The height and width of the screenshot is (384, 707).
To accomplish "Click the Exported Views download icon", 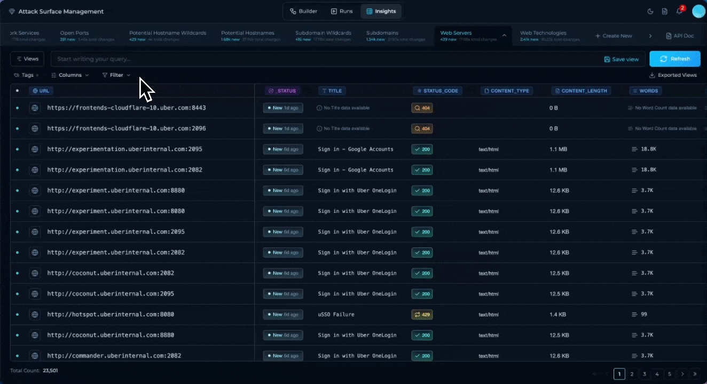I will tap(652, 75).
